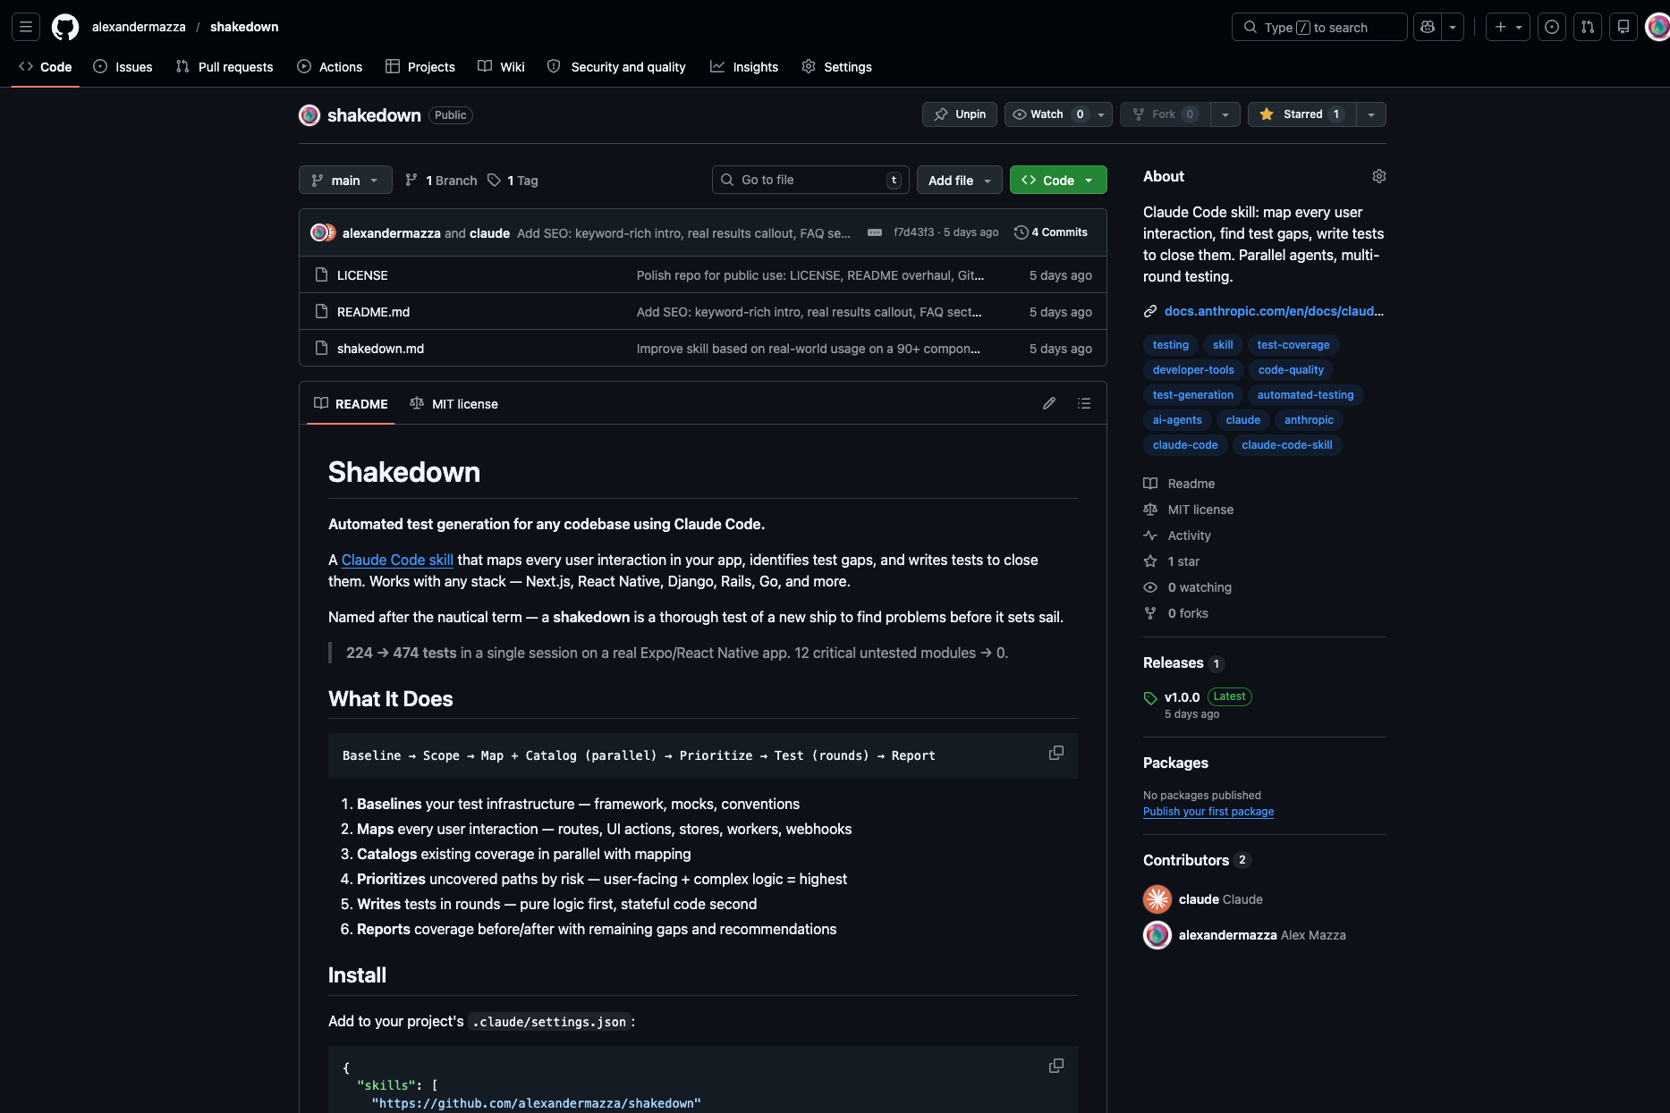Viewport: 1670px width, 1113px height.
Task: Toggle Watch for this repository
Action: 1047,114
